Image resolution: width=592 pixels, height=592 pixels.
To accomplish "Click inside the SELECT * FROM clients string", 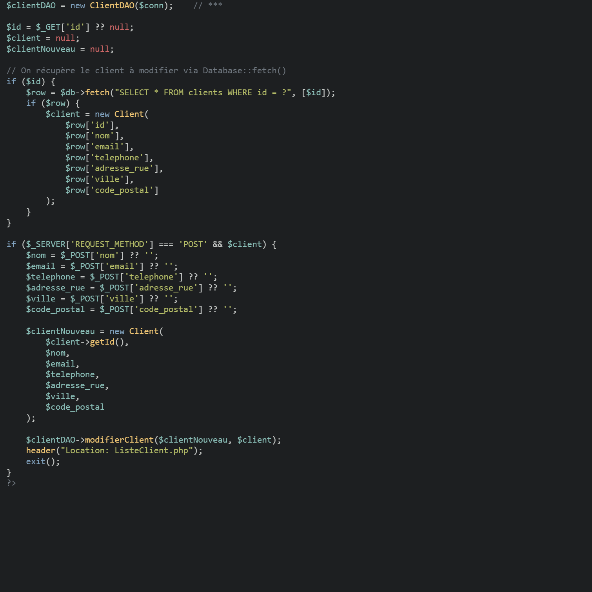I will click(x=202, y=93).
